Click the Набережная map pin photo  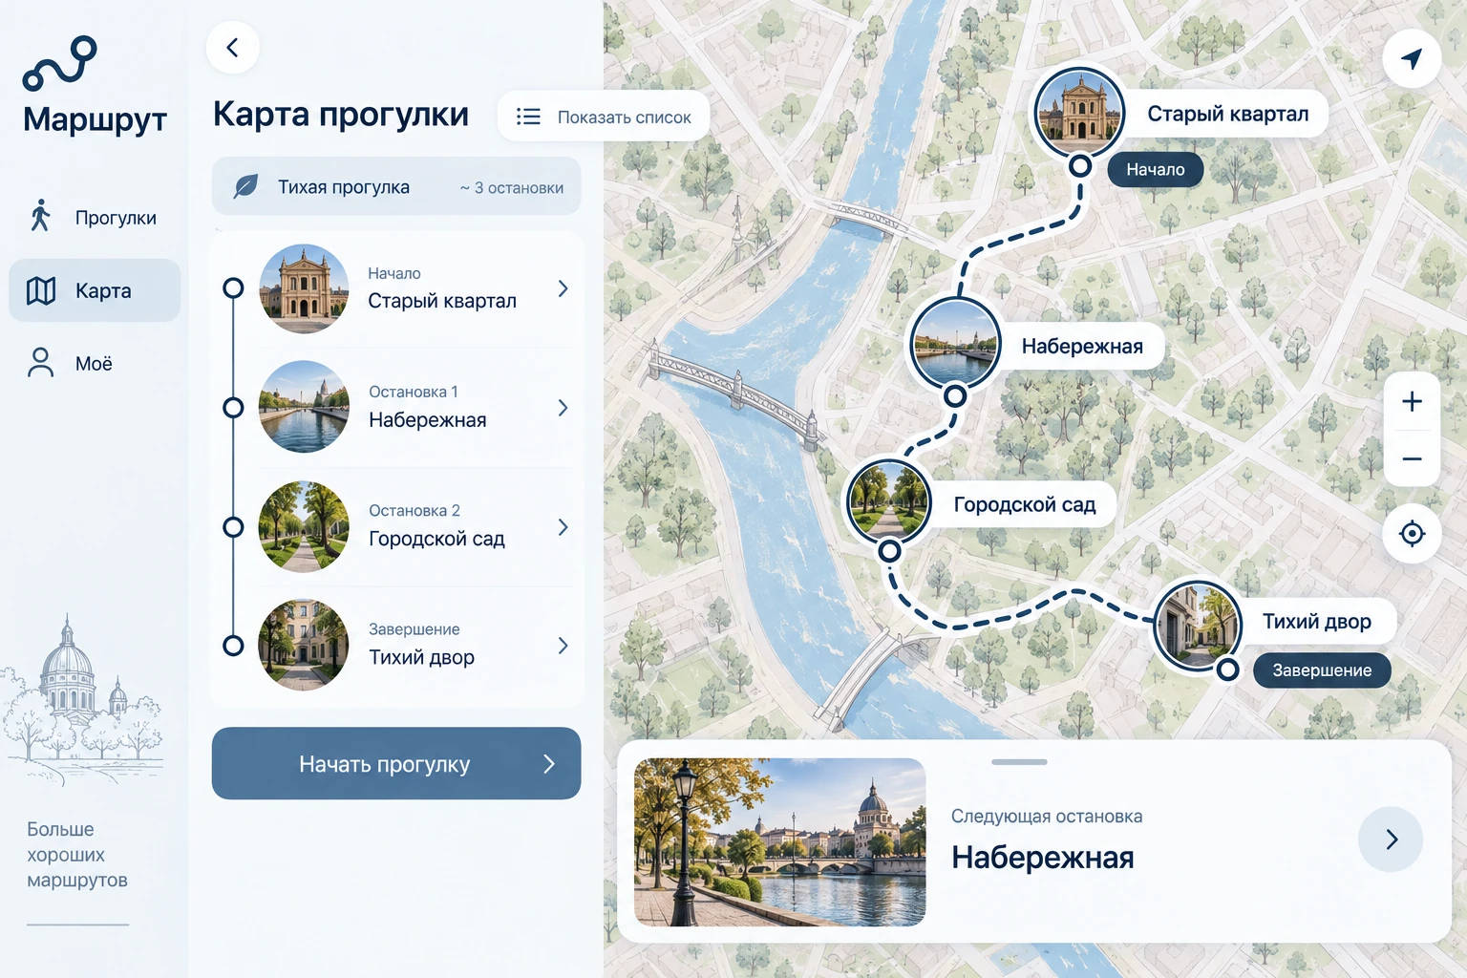click(x=954, y=343)
